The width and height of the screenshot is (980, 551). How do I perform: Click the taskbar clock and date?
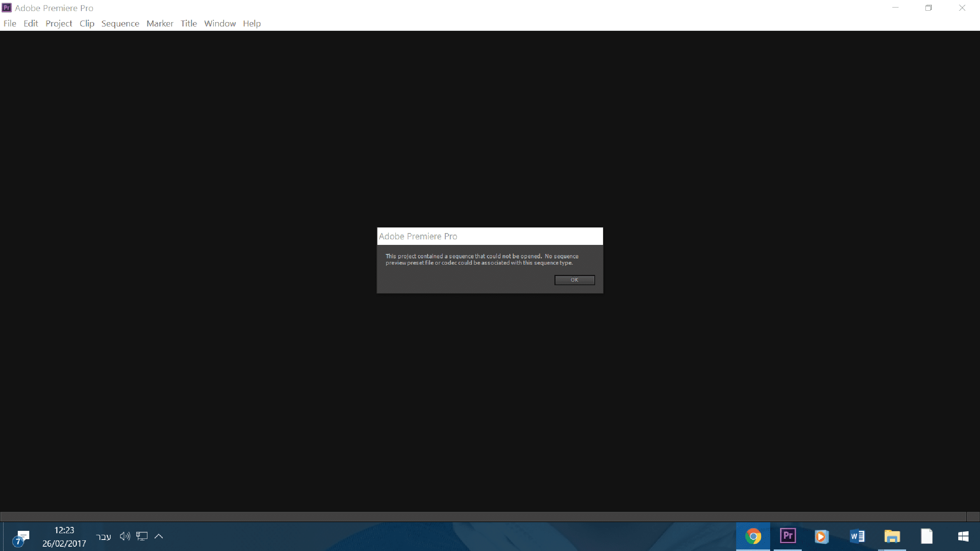64,536
